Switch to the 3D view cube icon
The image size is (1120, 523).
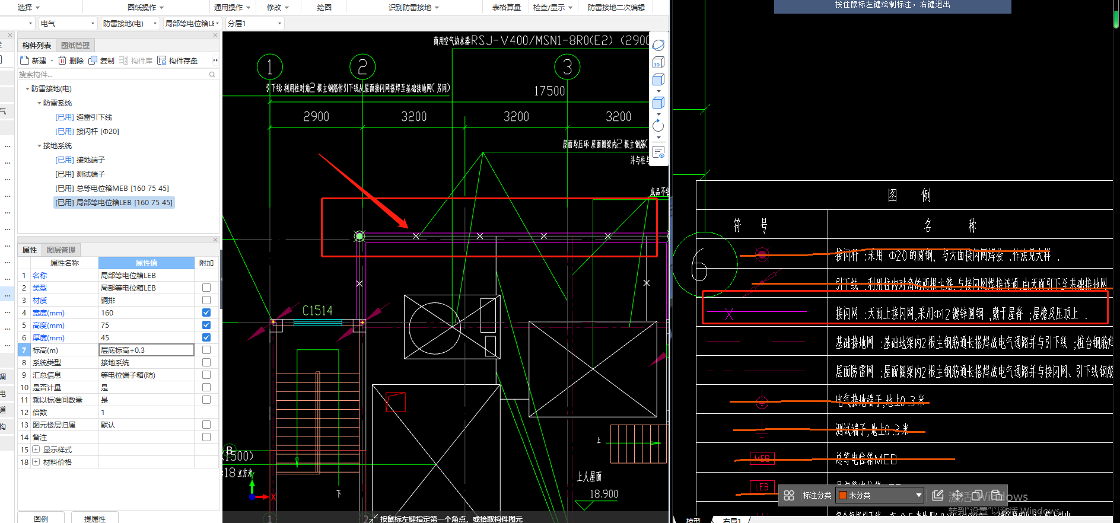coord(658,62)
